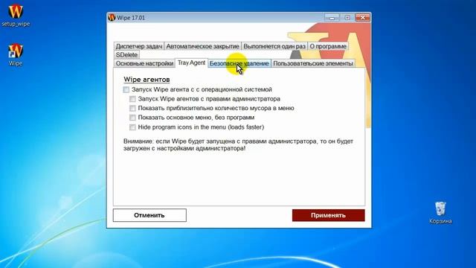Close the Wipe 17.01 window
Viewport: 476px width, 268px height.
(x=362, y=18)
